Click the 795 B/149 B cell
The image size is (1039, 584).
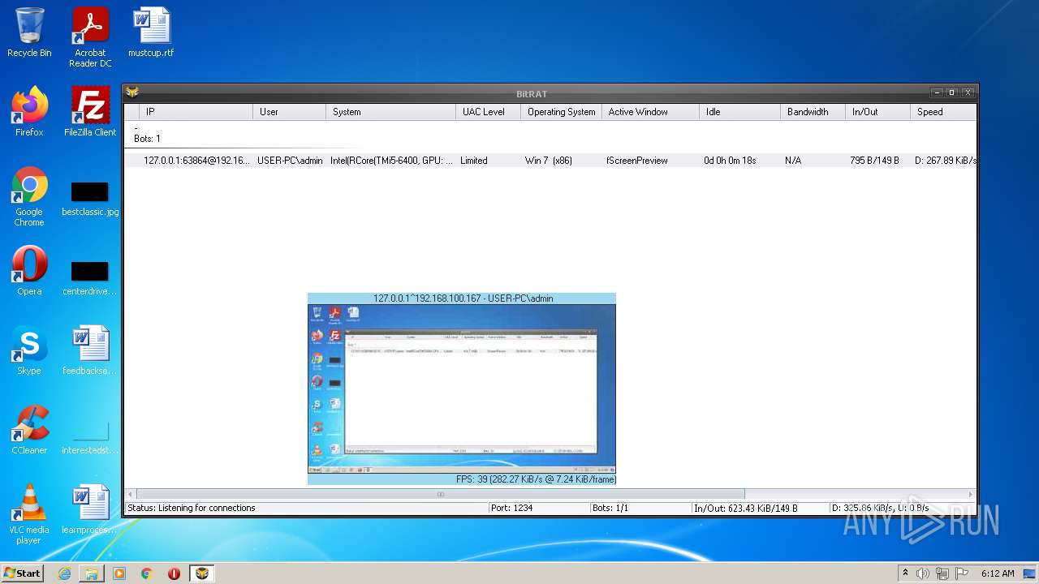click(x=874, y=161)
